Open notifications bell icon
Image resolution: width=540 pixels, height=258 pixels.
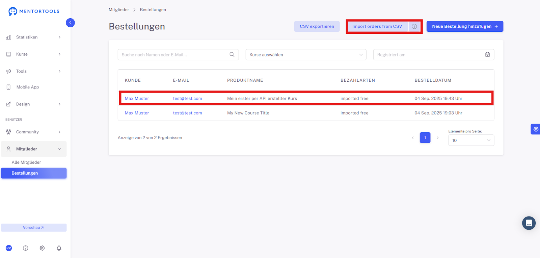pyautogui.click(x=59, y=248)
